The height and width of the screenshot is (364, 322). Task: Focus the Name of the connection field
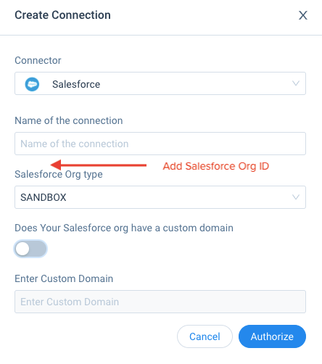(x=160, y=144)
